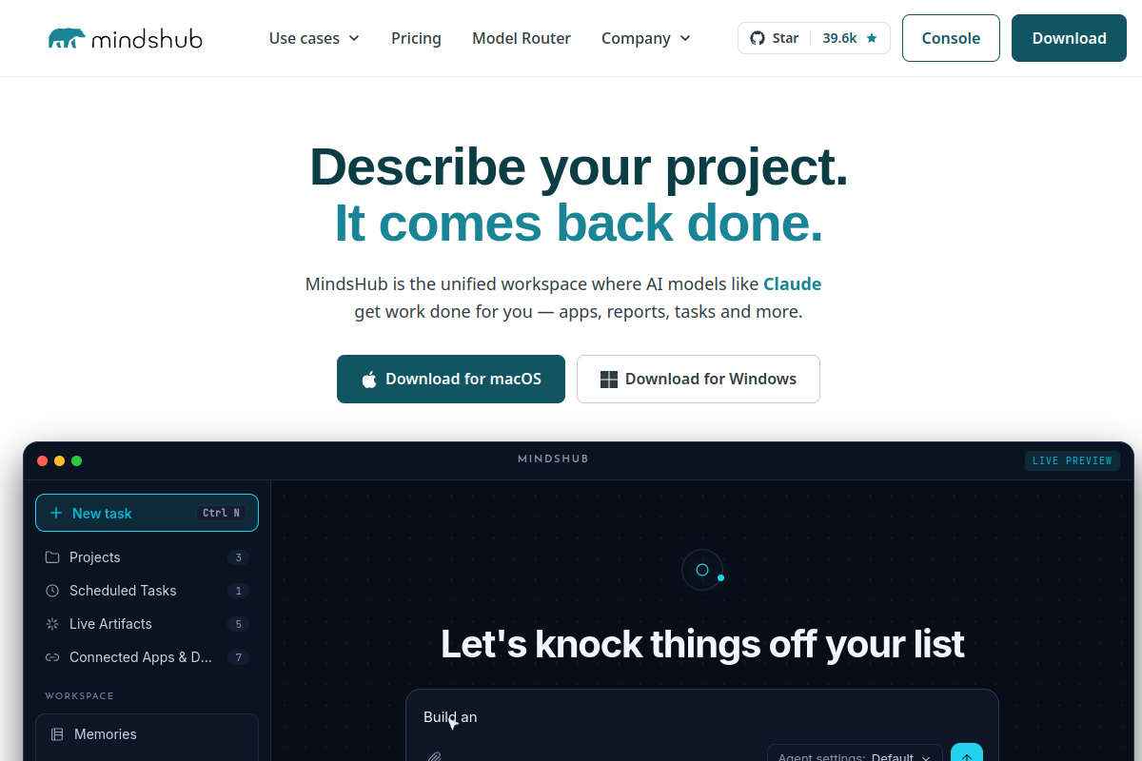Click the LIVE PREVIEW badge
Image resolution: width=1142 pixels, height=761 pixels.
coord(1073,460)
